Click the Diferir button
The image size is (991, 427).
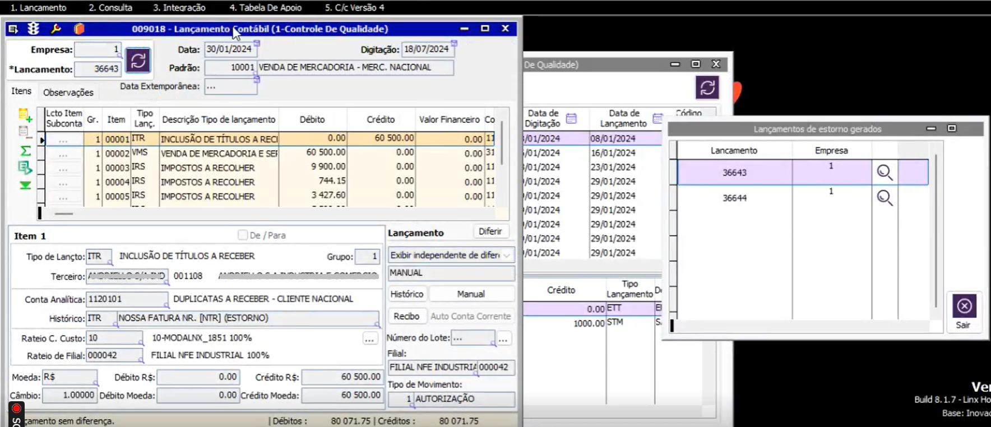pyautogui.click(x=490, y=231)
